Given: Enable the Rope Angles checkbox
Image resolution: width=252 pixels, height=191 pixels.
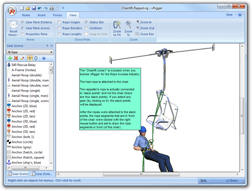Looking at the screenshot, I should [59, 22].
